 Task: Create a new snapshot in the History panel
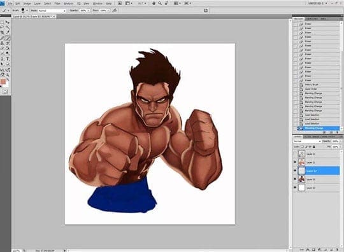coord(331,132)
